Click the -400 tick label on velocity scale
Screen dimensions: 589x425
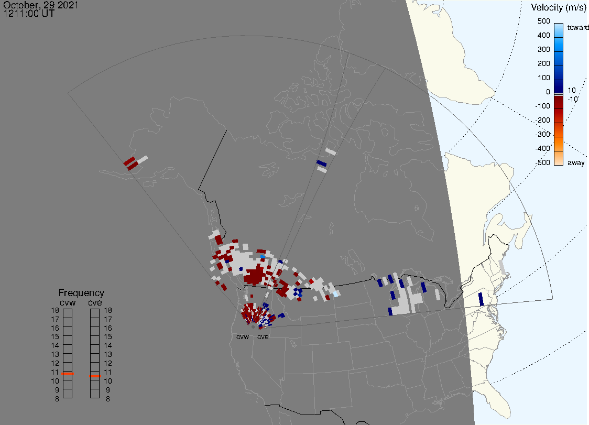542,148
